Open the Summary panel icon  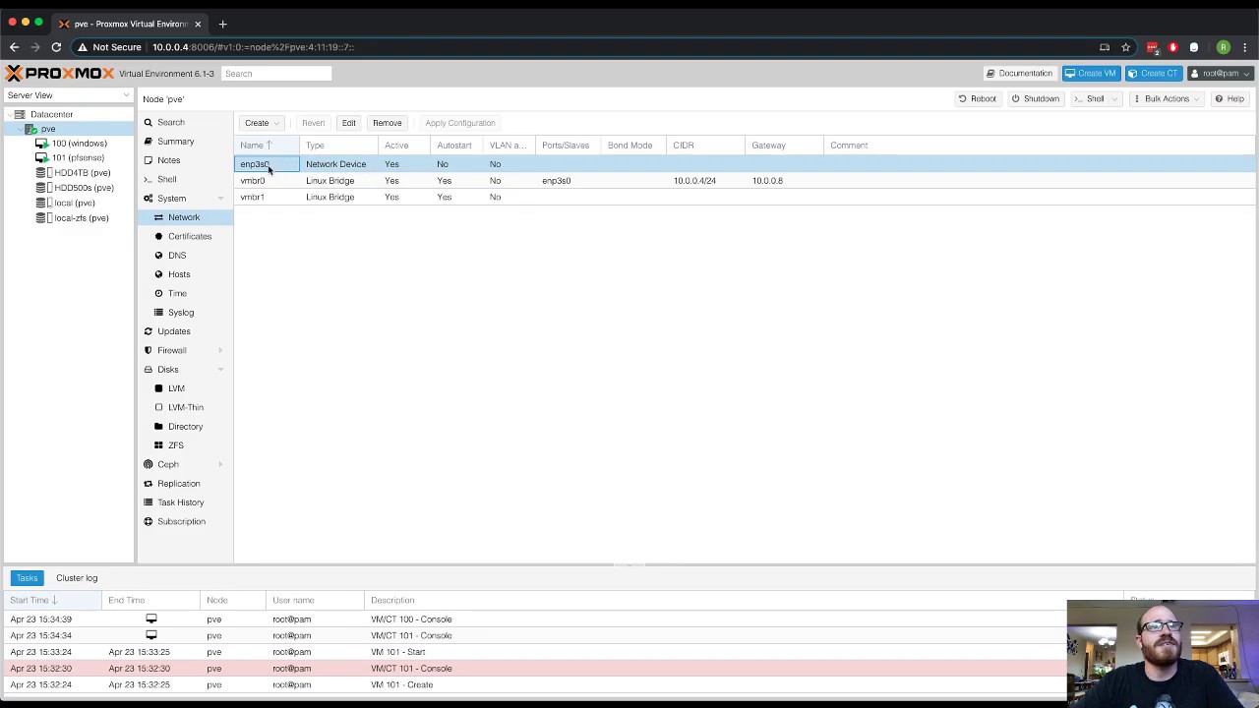pos(148,142)
